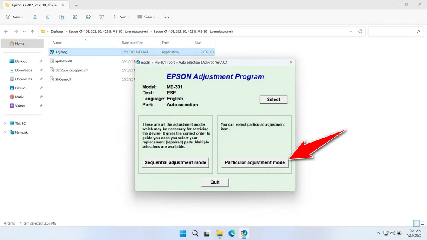The image size is (427, 240).
Task: Open Documents in quick access
Action: click(23, 79)
